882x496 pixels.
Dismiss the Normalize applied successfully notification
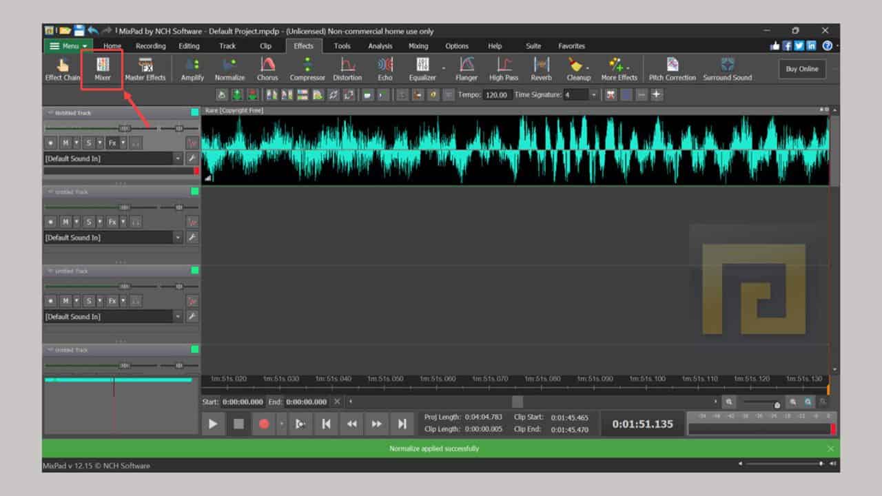[x=830, y=448]
